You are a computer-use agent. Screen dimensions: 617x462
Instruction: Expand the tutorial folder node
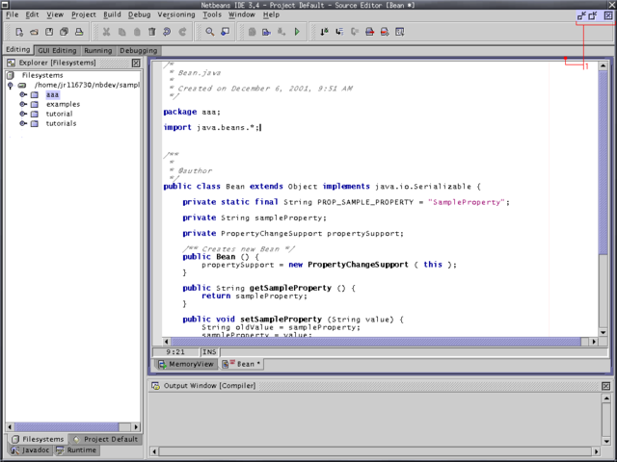click(x=23, y=114)
